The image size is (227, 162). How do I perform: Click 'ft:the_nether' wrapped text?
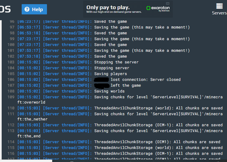click(x=33, y=119)
